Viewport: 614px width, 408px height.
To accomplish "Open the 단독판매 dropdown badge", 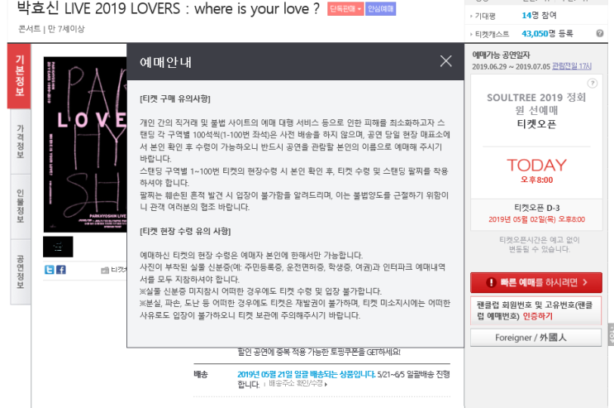I will coord(345,9).
